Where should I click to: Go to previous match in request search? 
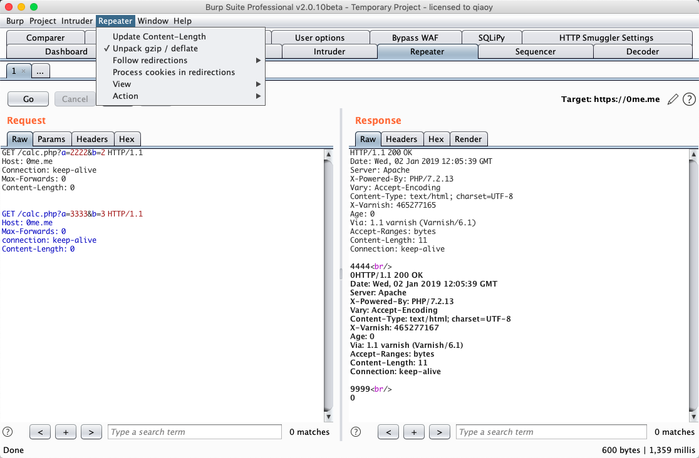pos(40,432)
